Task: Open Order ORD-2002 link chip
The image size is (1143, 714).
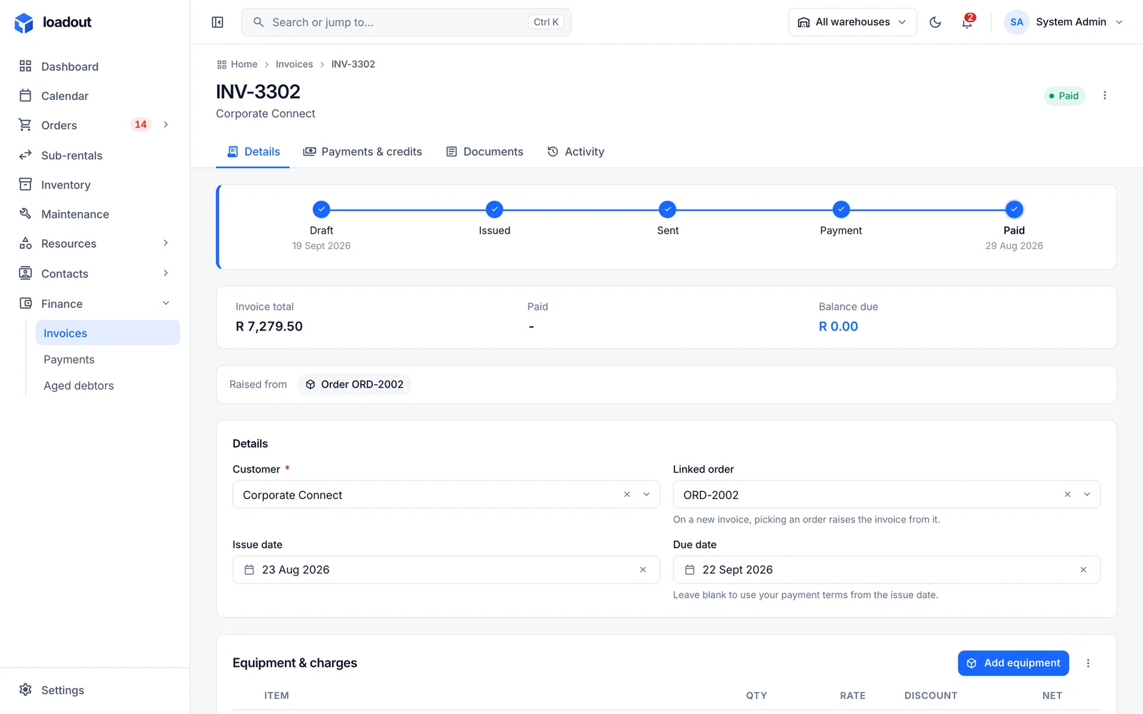Action: [354, 384]
